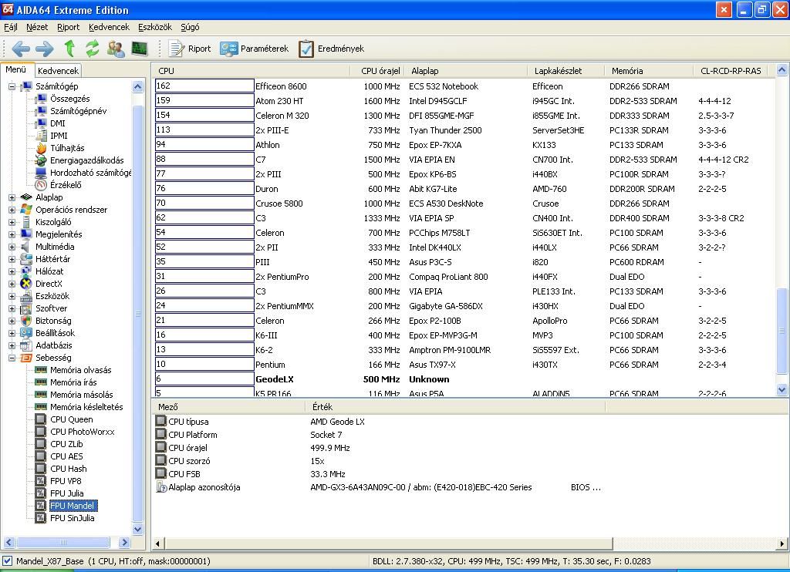
Task: Expand the Megjelenítés tree node
Action: [12, 234]
